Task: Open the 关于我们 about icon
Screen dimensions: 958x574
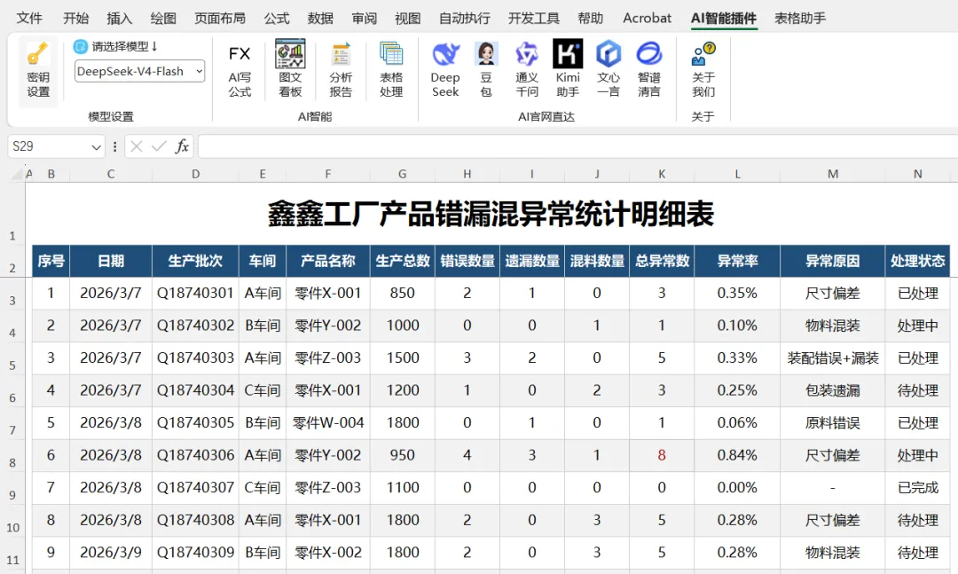Action: click(703, 54)
